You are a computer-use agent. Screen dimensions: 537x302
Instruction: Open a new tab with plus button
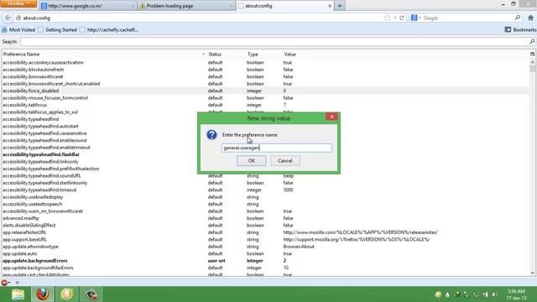(340, 6)
